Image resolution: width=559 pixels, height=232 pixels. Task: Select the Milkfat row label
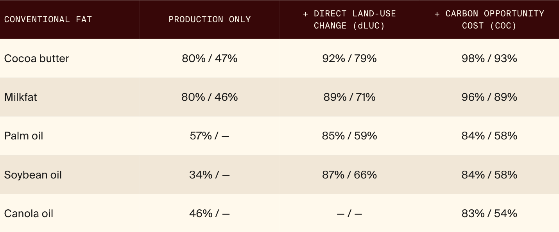pos(21,97)
